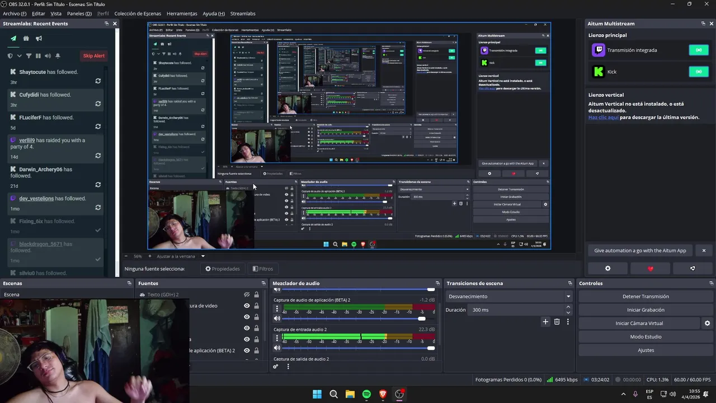Image resolution: width=716 pixels, height=403 pixels.
Task: Replay the dev_vestelions follow alert
Action: point(98,208)
